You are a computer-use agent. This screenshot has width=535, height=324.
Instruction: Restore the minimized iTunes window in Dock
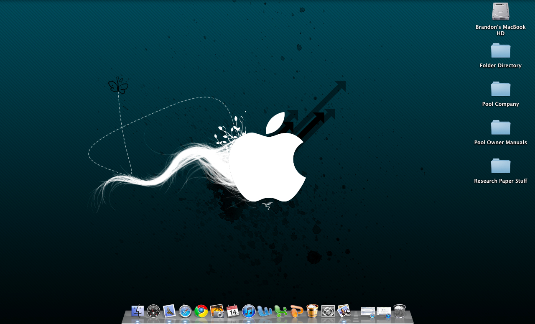[x=384, y=312]
